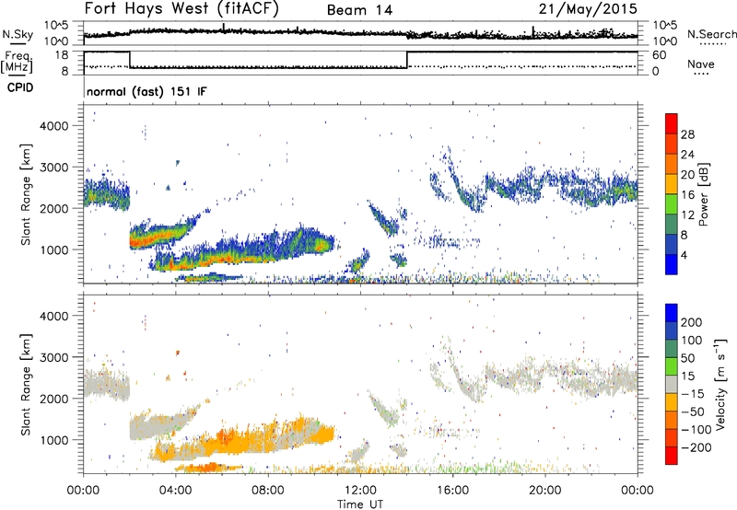Click the '-50' label on Velocity color bar
Viewport: 737px width, 510px height.
(x=693, y=411)
